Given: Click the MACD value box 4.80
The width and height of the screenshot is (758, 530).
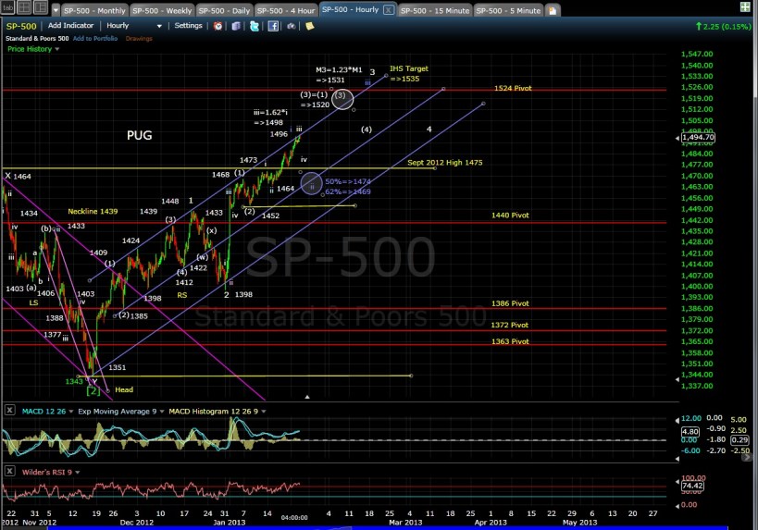Looking at the screenshot, I should (x=690, y=431).
